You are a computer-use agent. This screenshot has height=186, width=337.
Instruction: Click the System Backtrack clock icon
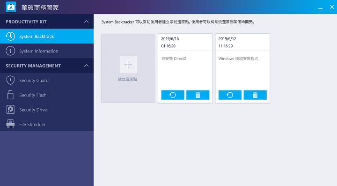pyautogui.click(x=10, y=37)
